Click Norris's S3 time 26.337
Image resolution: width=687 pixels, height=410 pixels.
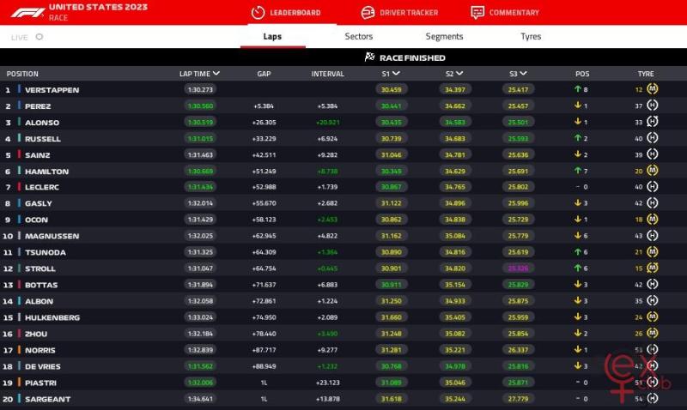click(518, 350)
